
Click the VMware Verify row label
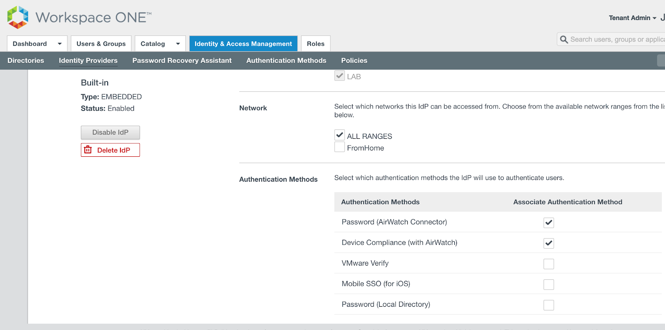(365, 263)
